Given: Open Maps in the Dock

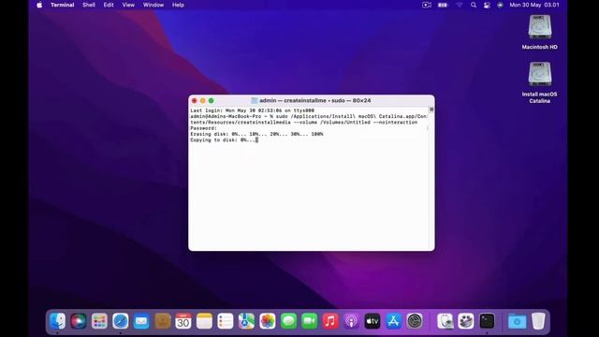Looking at the screenshot, I should pyautogui.click(x=246, y=321).
